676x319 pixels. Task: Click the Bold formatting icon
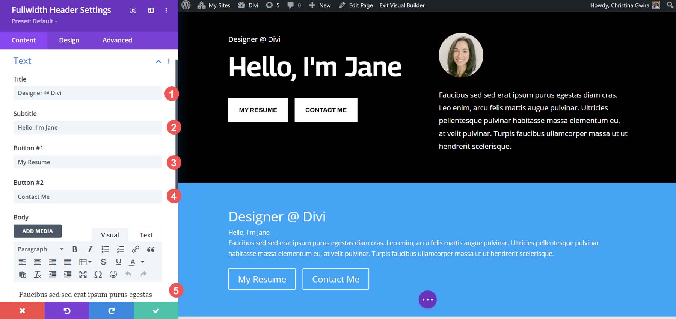pyautogui.click(x=75, y=249)
